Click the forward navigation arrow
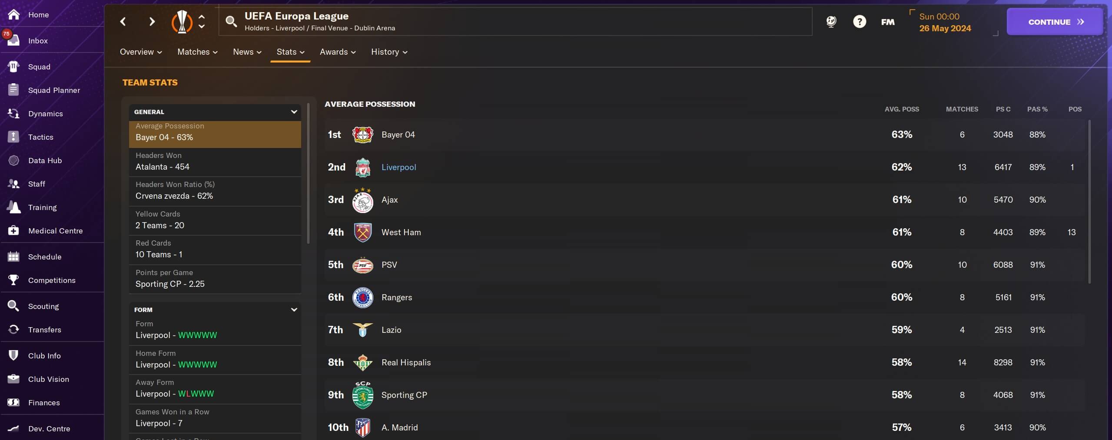Screen dimensions: 1112x440 click(x=152, y=21)
